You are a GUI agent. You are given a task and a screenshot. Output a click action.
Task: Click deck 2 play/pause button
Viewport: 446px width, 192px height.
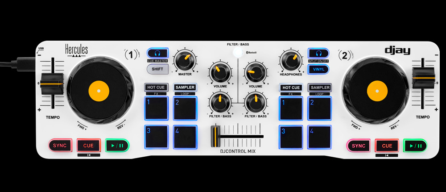(x=415, y=146)
